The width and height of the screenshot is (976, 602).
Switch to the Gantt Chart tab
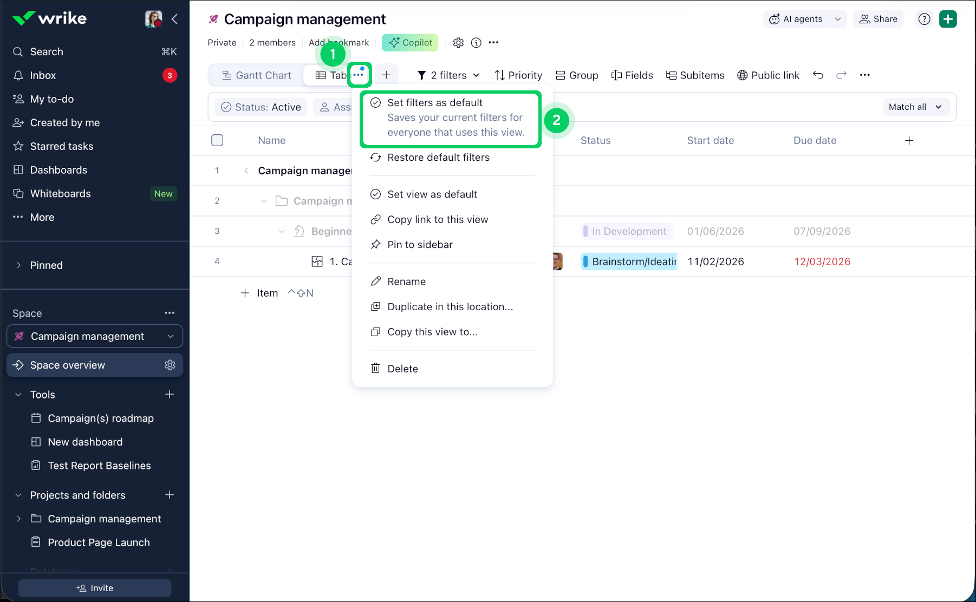tap(257, 75)
